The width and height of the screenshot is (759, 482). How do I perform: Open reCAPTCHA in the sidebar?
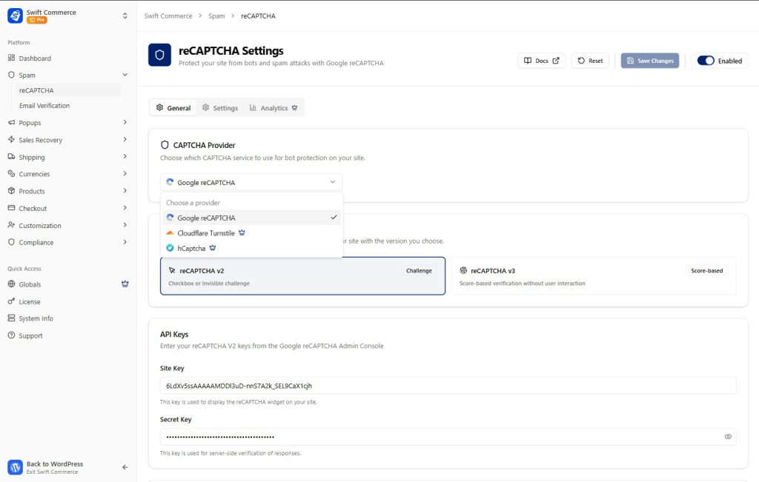click(x=68, y=90)
